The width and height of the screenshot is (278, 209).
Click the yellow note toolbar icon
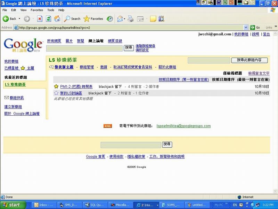(153, 19)
